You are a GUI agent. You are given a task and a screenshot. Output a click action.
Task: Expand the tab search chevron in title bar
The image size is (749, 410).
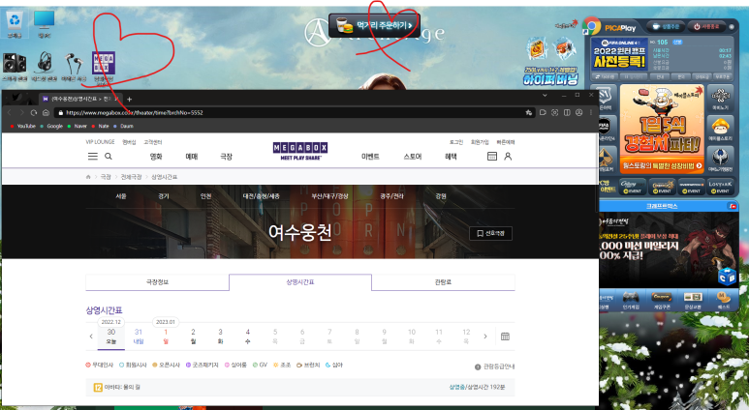[x=545, y=96]
